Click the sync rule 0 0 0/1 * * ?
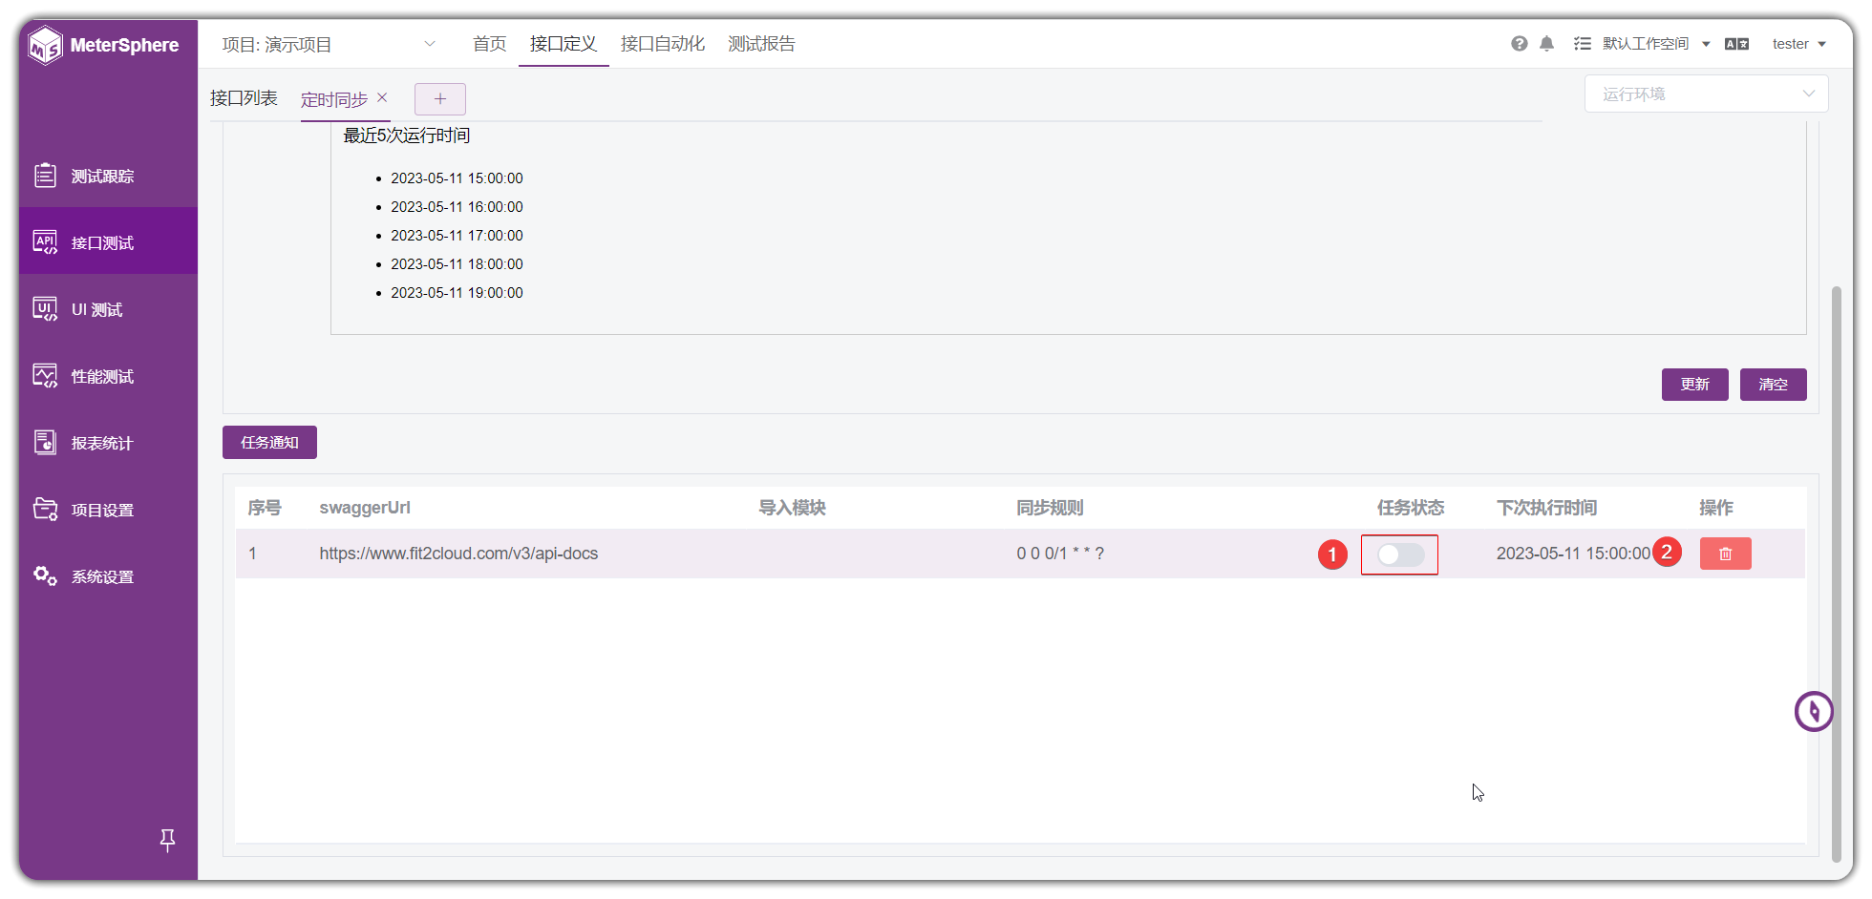Screen dimensions: 1872x899 1060,554
